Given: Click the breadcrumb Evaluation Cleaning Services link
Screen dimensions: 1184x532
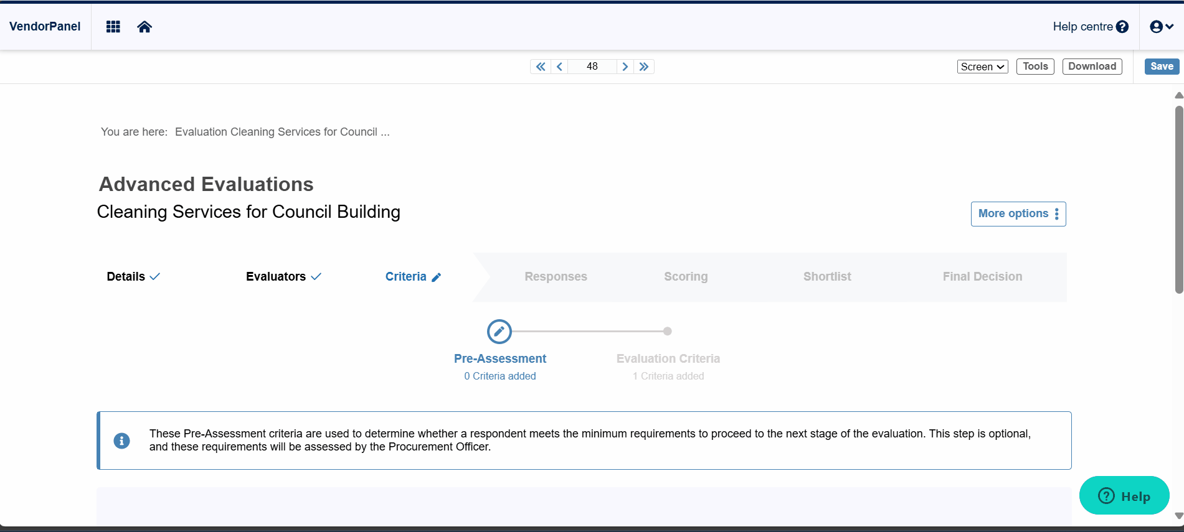Looking at the screenshot, I should [282, 132].
